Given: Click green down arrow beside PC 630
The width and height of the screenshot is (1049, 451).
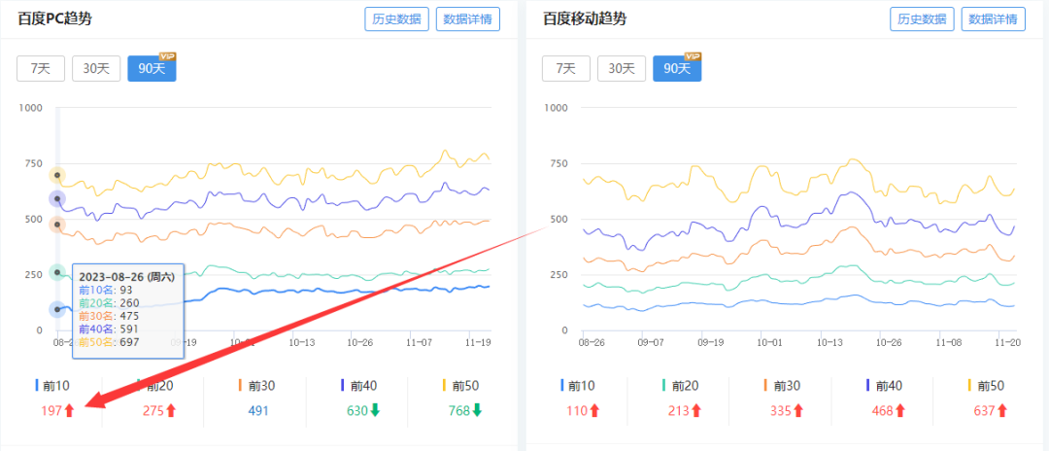Looking at the screenshot, I should click(x=375, y=411).
